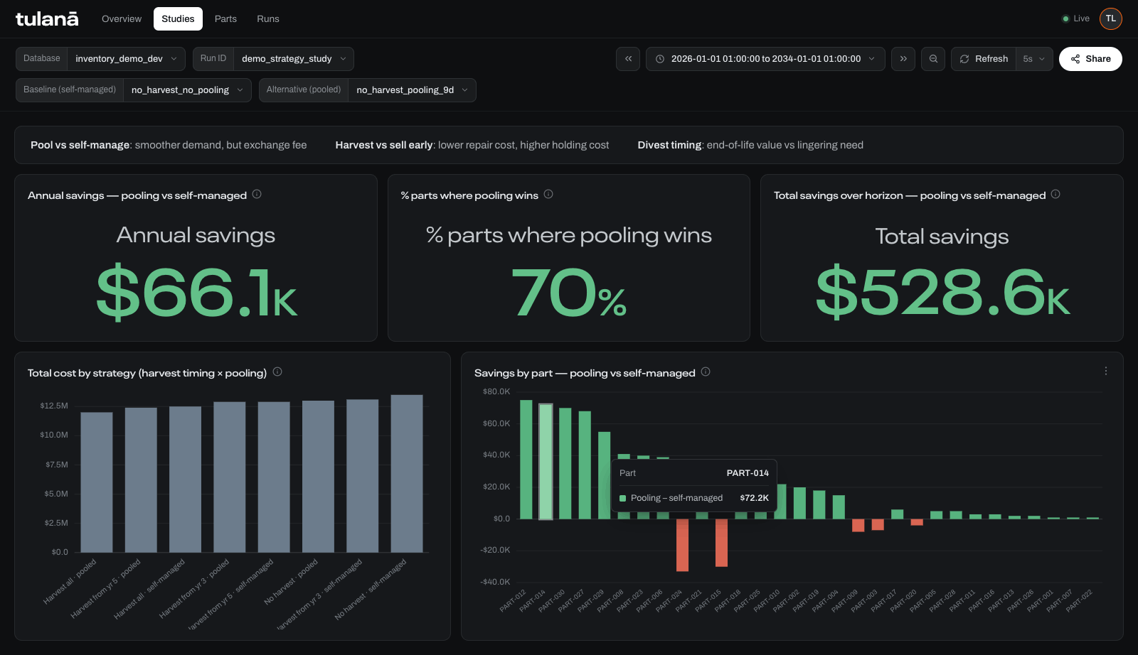Viewport: 1138px width, 655px height.
Task: Click the $66.1K annual savings value
Action: point(196,292)
